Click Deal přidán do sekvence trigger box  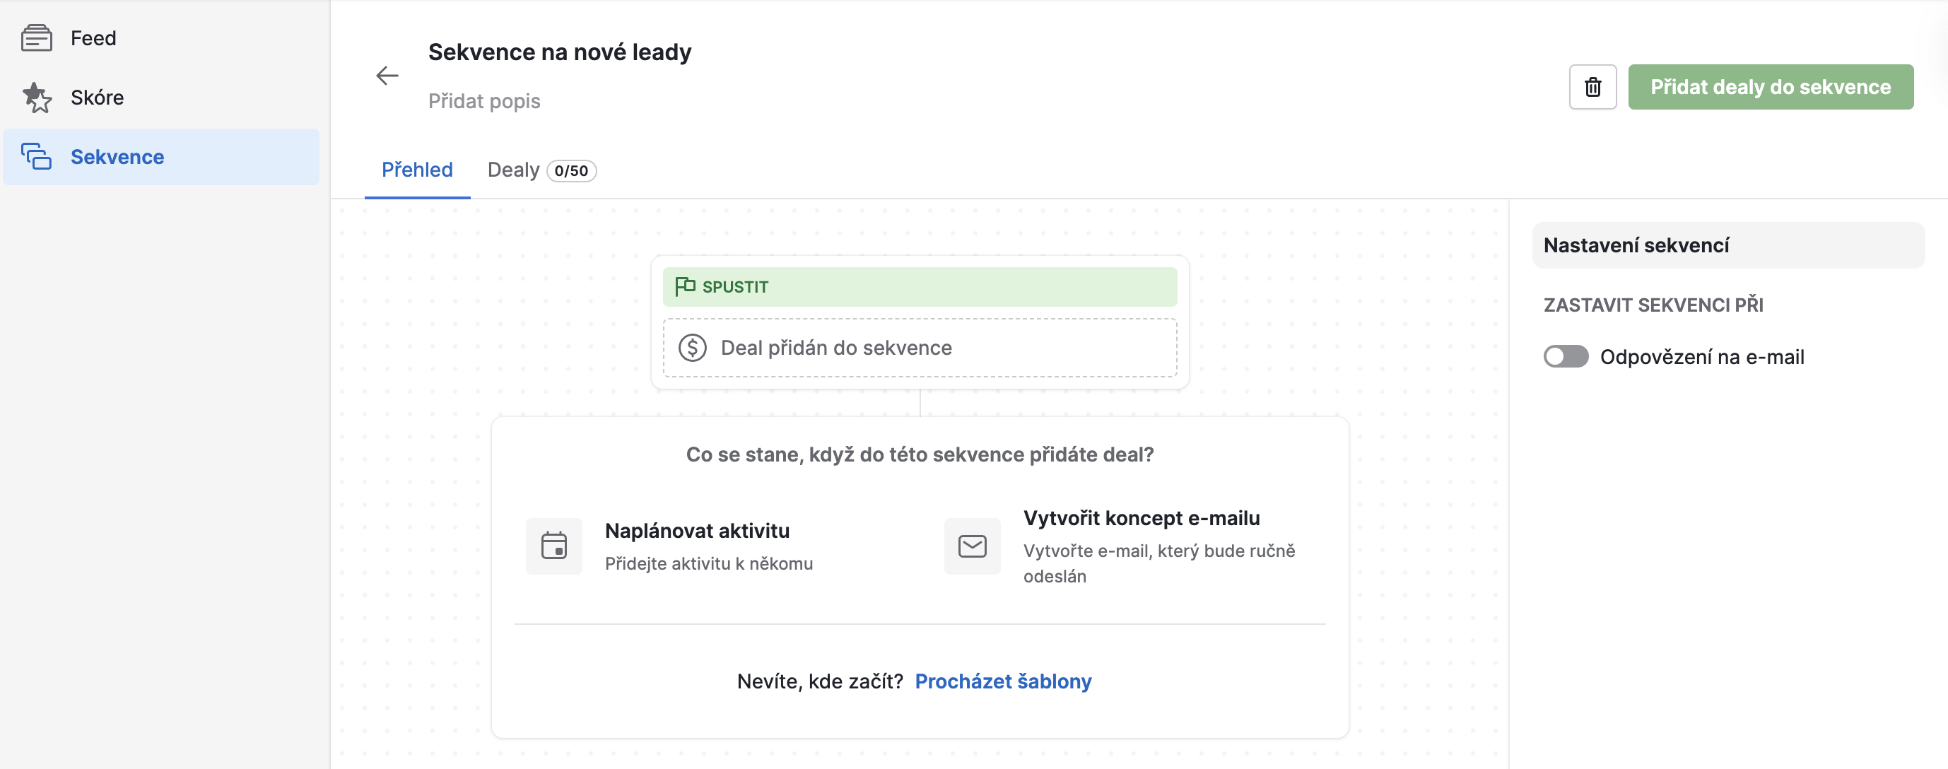tap(919, 348)
